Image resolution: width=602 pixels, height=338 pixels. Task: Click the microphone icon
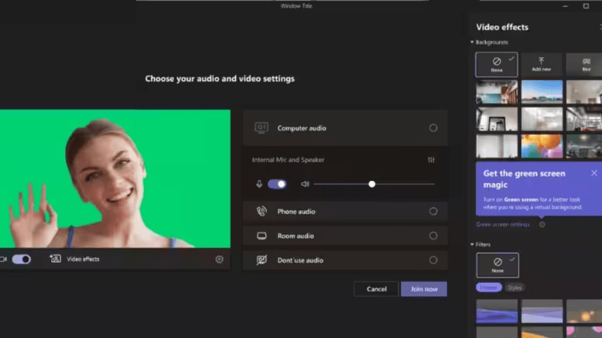[259, 184]
